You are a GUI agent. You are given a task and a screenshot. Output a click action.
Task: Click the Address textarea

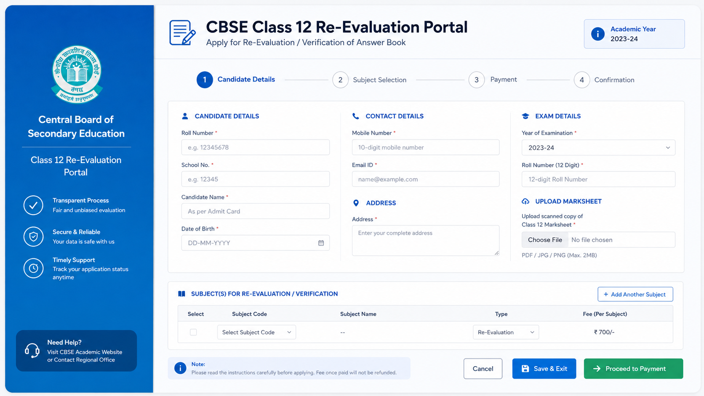coord(426,240)
